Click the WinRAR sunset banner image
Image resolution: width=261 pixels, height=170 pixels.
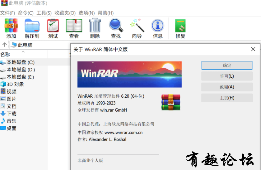(x=129, y=75)
